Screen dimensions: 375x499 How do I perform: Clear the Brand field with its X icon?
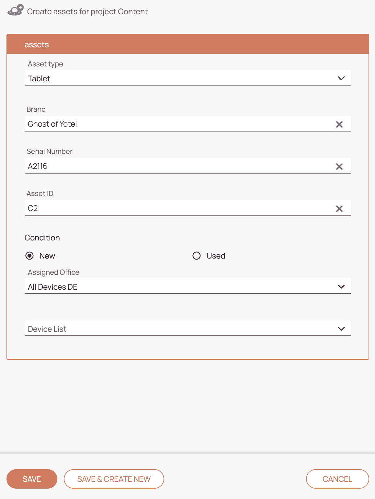[339, 124]
